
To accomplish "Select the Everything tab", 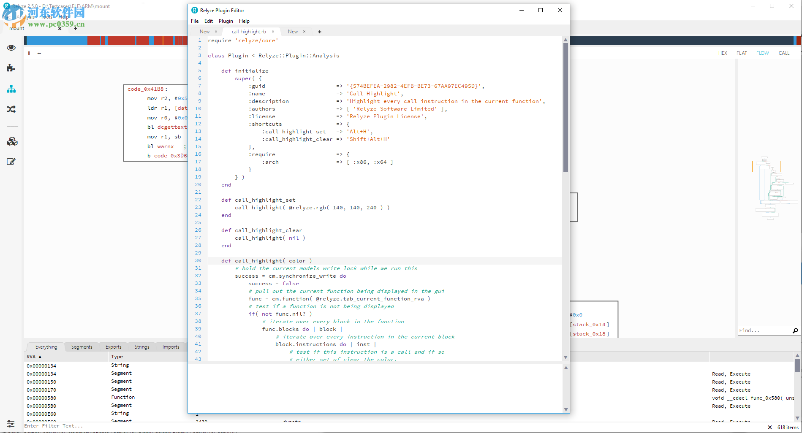I will click(x=46, y=347).
